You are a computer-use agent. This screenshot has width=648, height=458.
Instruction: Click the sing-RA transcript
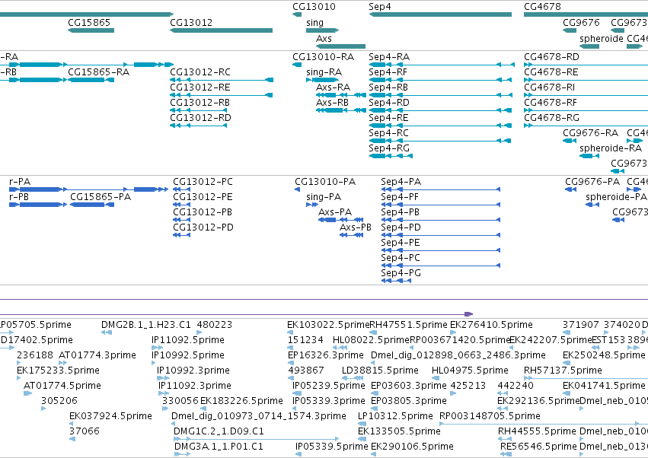pos(322,80)
